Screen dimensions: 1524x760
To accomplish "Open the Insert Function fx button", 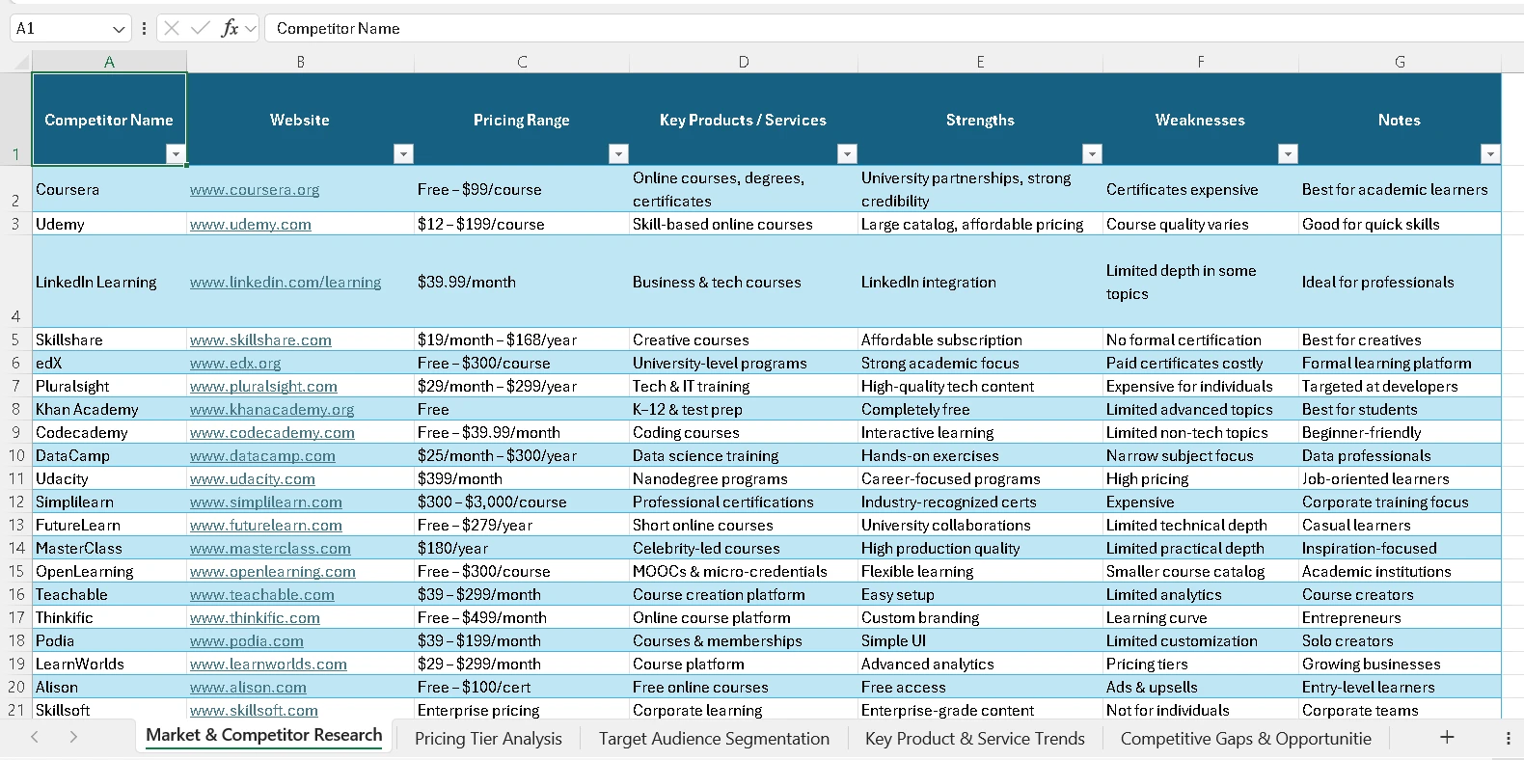I will coord(230,28).
